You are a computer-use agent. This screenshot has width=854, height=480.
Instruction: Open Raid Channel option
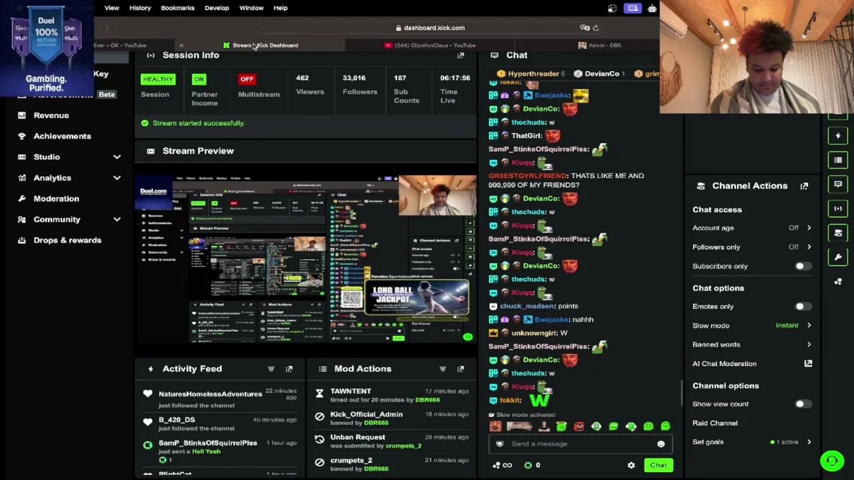point(715,423)
